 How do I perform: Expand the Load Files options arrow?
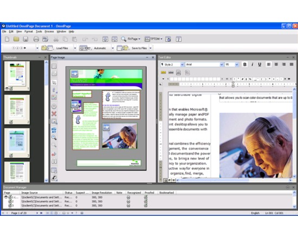click(x=75, y=48)
